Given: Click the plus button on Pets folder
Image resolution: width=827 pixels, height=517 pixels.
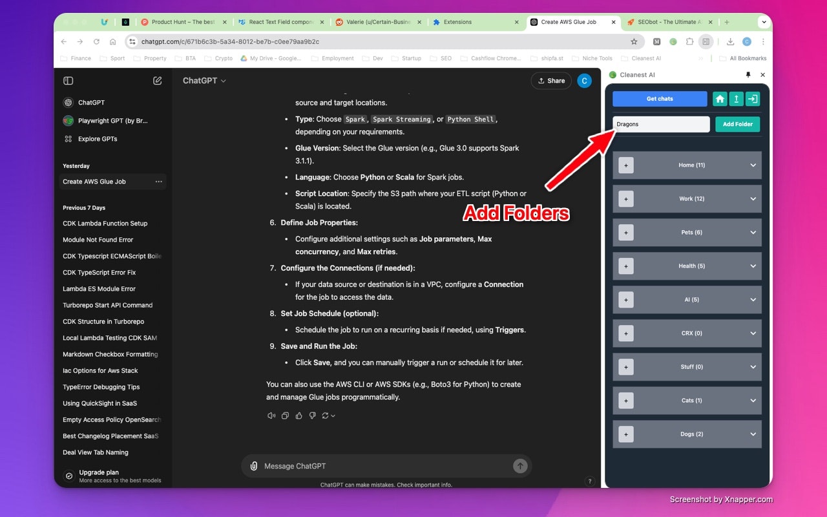Looking at the screenshot, I should point(625,233).
